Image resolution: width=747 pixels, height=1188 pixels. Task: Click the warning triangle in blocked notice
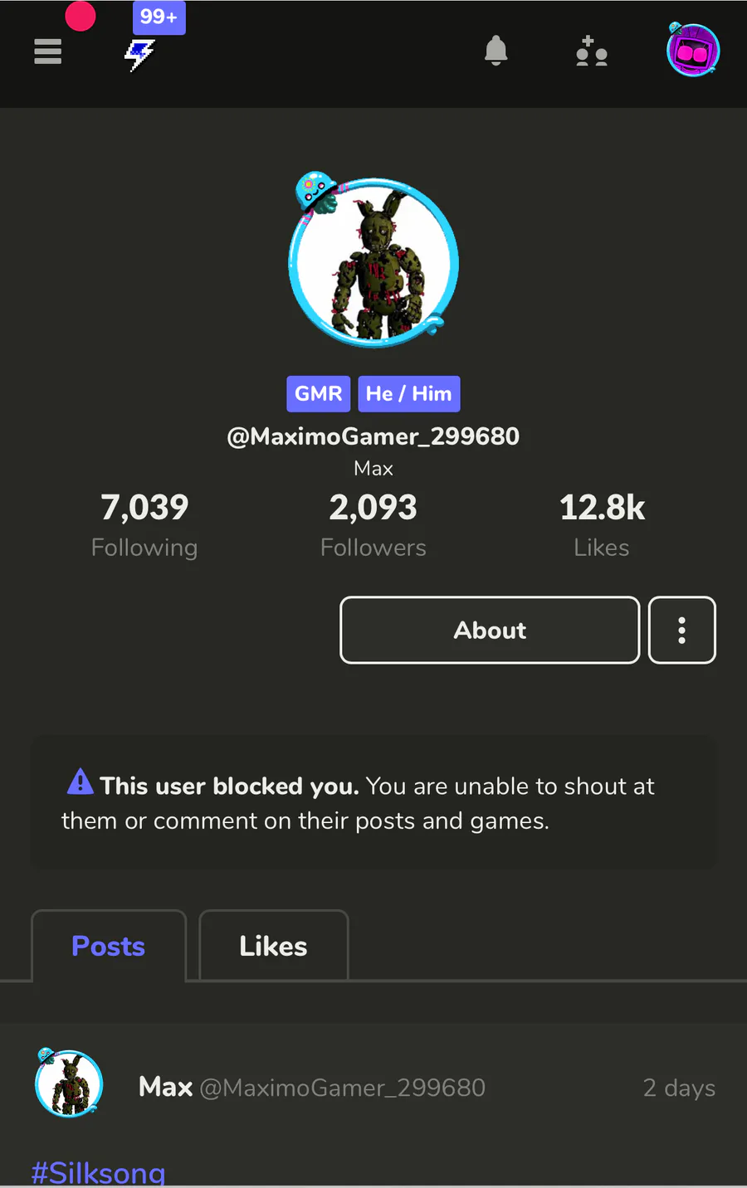point(80,781)
